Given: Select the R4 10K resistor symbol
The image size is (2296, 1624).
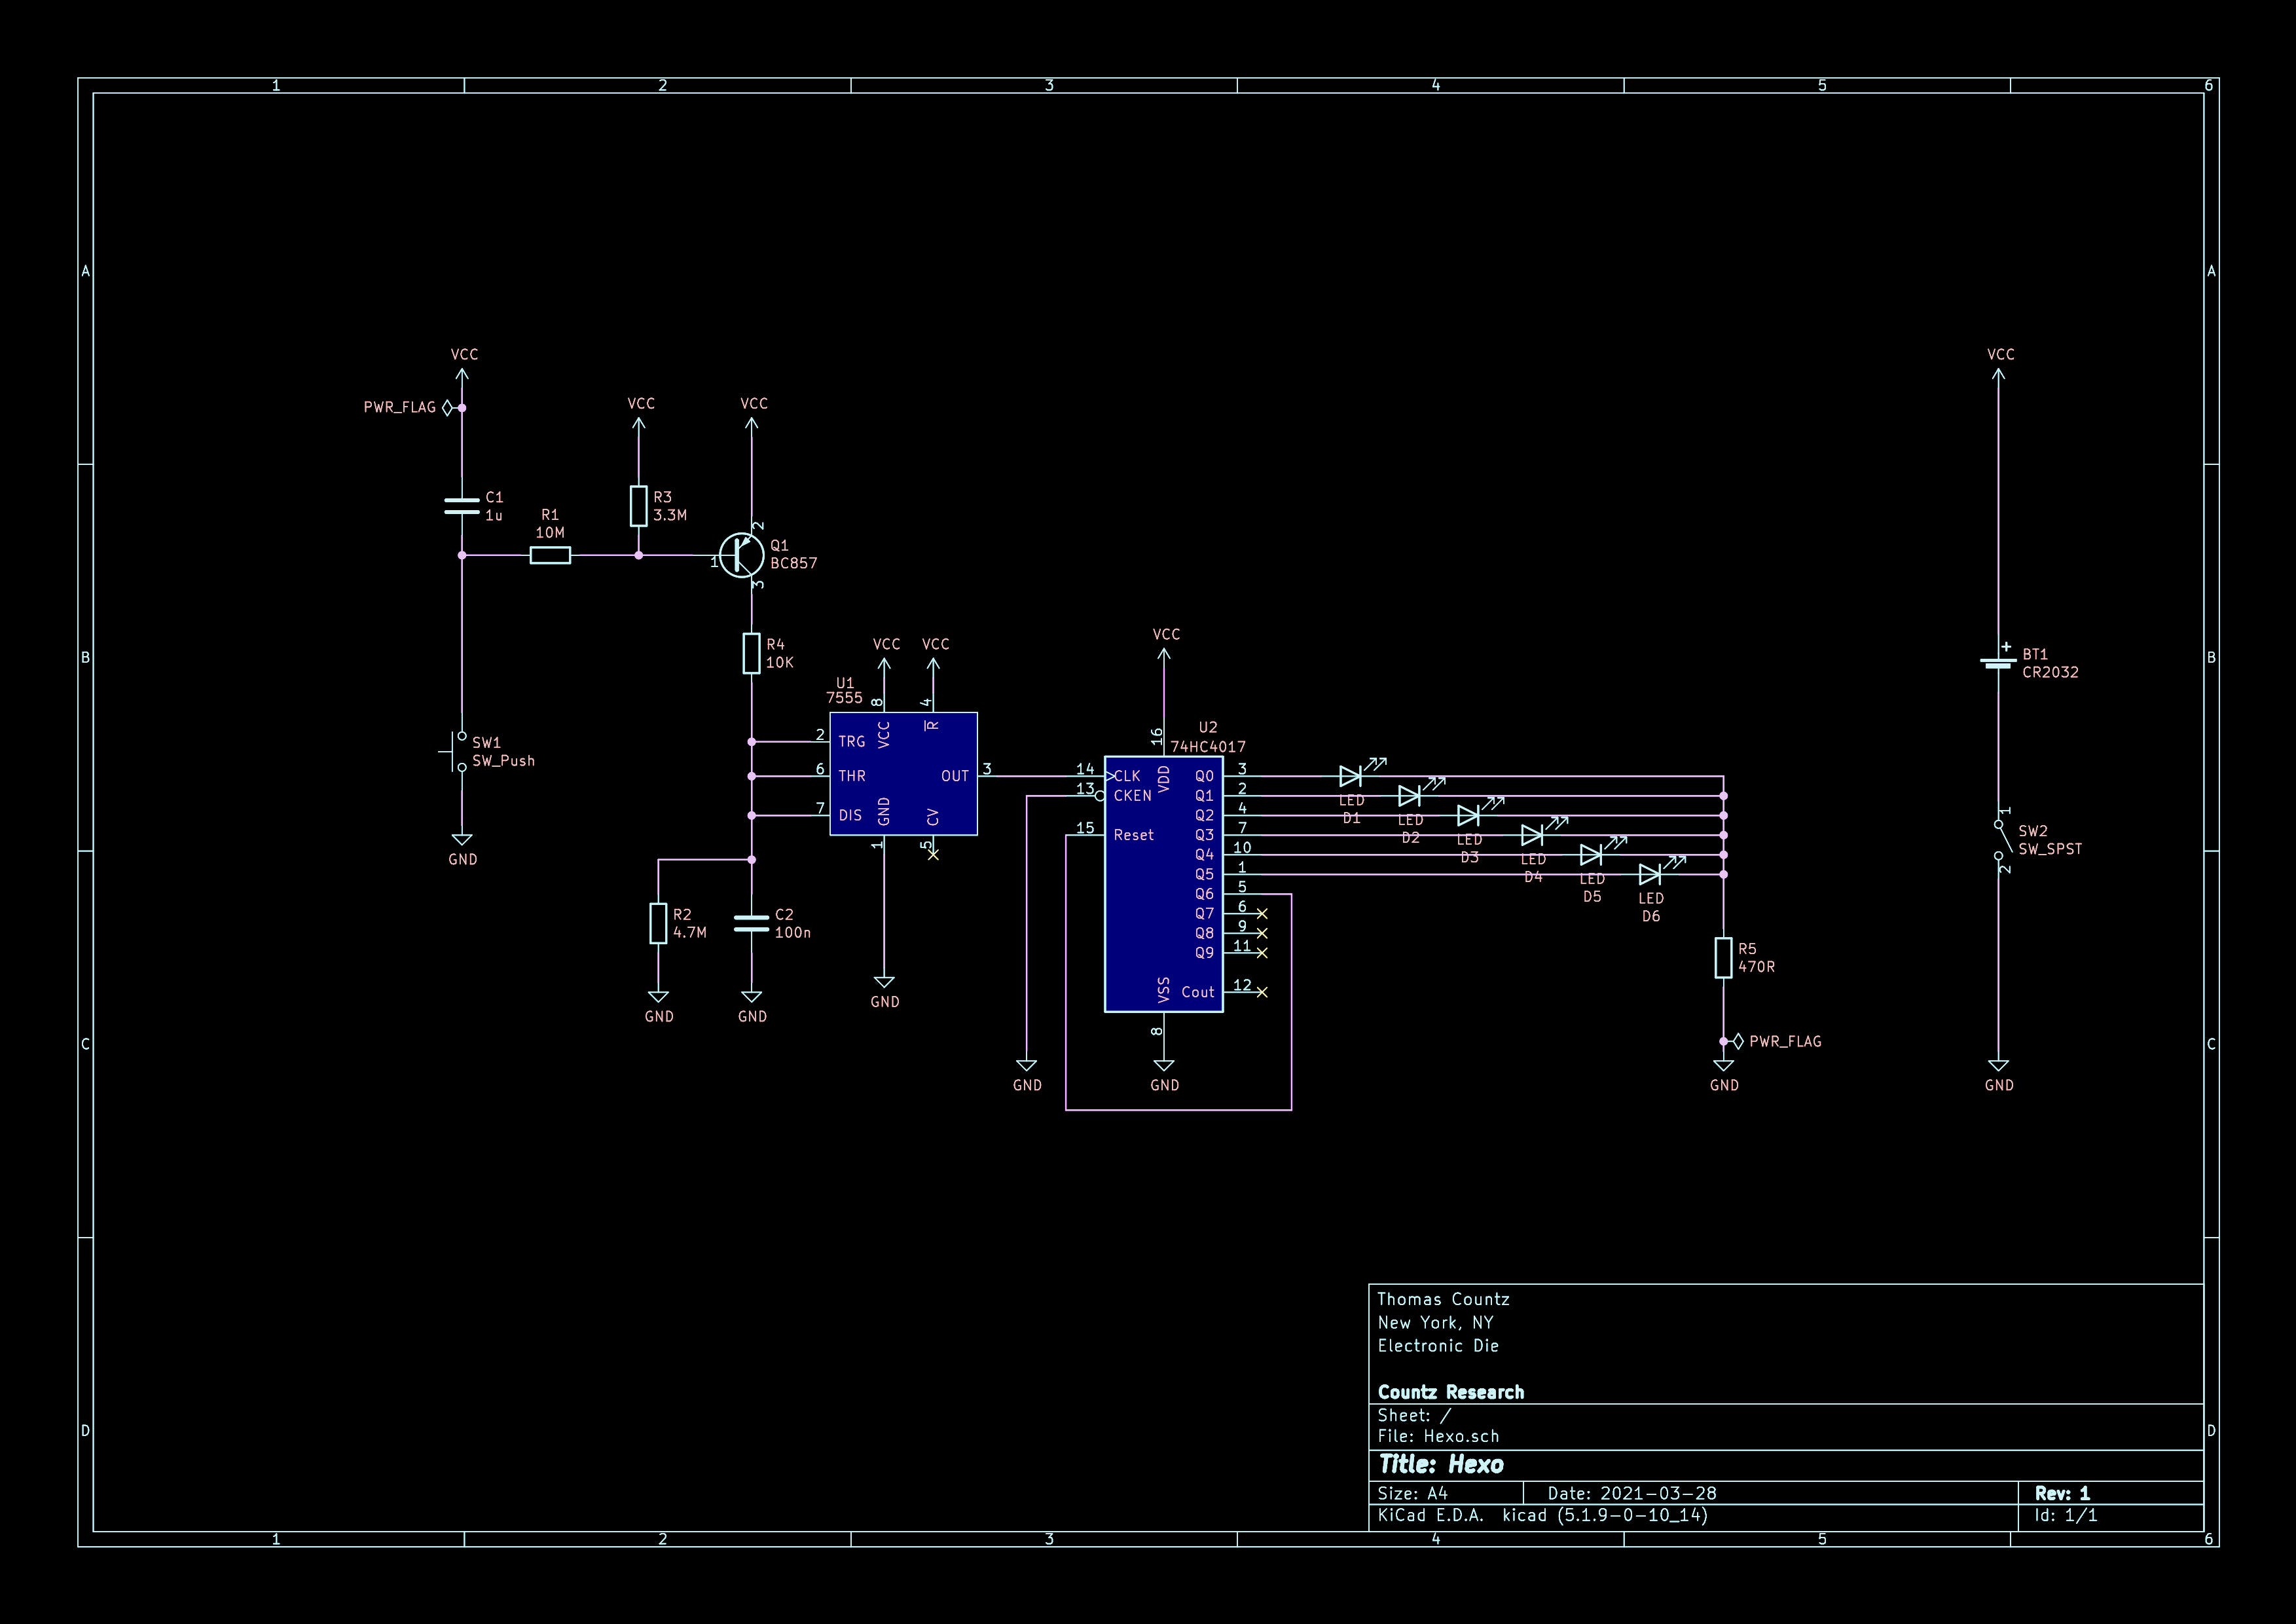Looking at the screenshot, I should [x=752, y=653].
